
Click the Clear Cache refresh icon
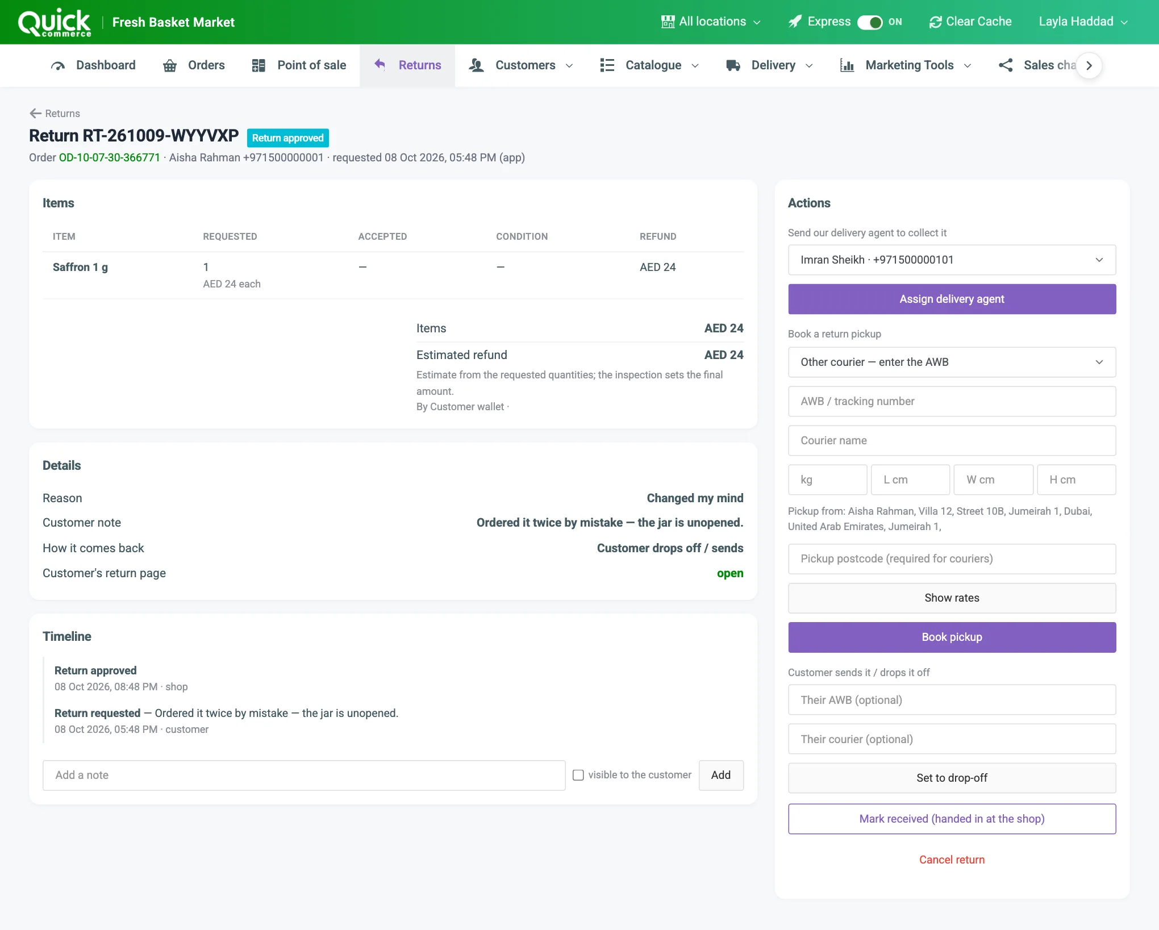click(935, 22)
